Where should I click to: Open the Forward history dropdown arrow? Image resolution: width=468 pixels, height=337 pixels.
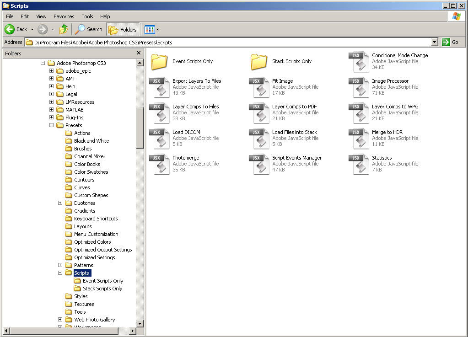(x=53, y=30)
